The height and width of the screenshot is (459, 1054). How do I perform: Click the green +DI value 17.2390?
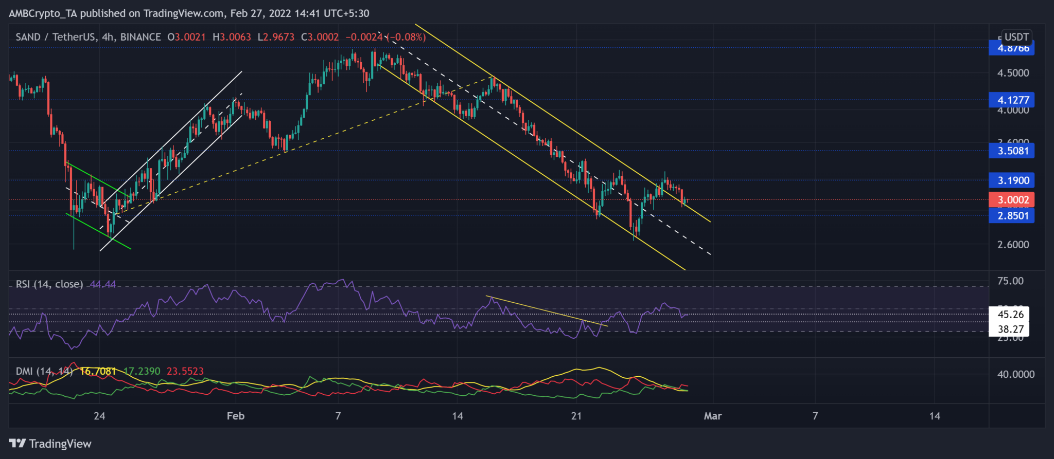tap(142, 371)
